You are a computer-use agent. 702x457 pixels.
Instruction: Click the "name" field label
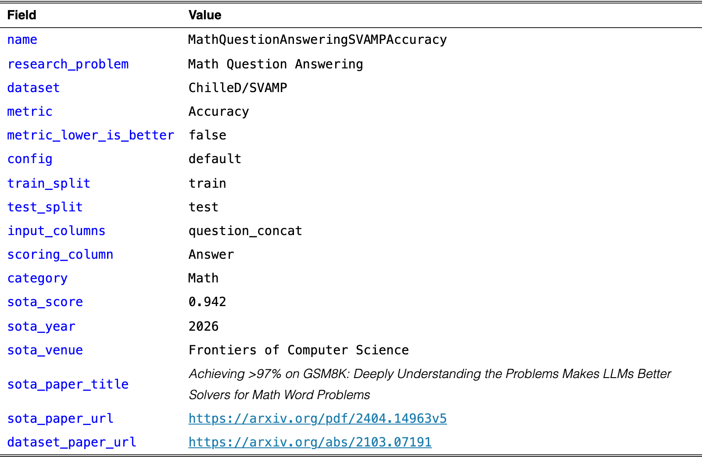[22, 40]
